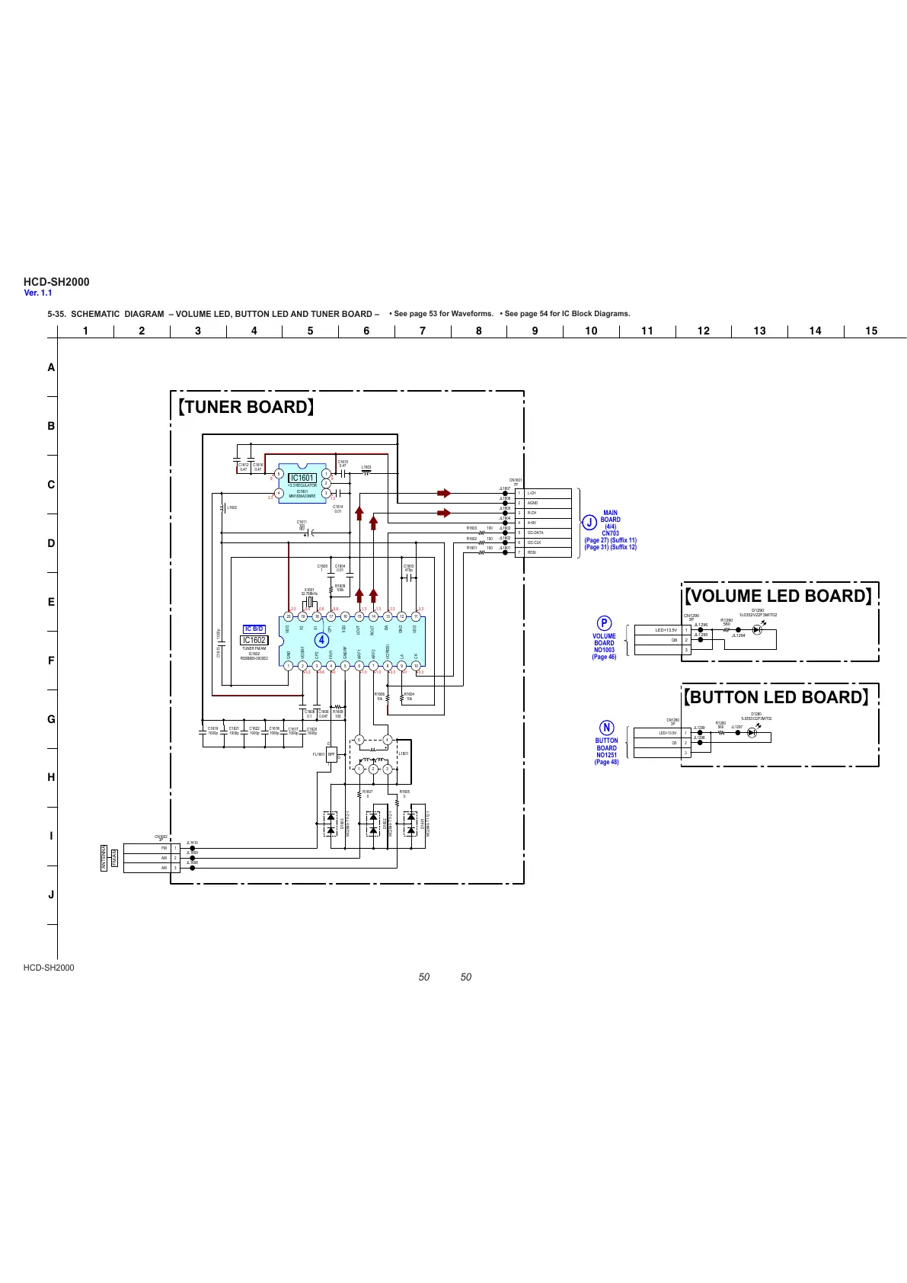Click the I2C-CLK pin of CN1601
907x1283 pixels.
(x=544, y=542)
